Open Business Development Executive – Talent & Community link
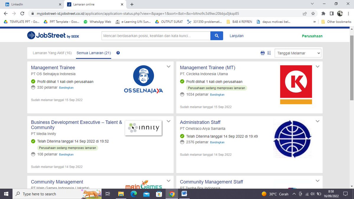354x199 pixels. point(76,125)
